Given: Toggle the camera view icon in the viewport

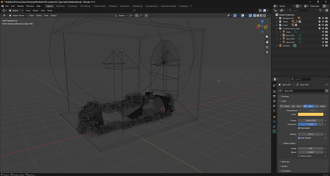Looking at the screenshot, I should tap(267, 47).
